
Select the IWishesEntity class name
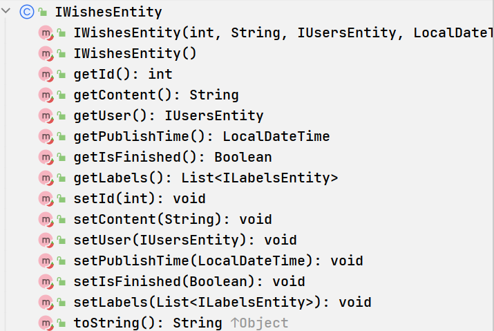108,12
